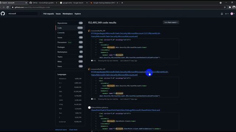
Task: Click the github.com address bar
Action: (x=117, y=7)
